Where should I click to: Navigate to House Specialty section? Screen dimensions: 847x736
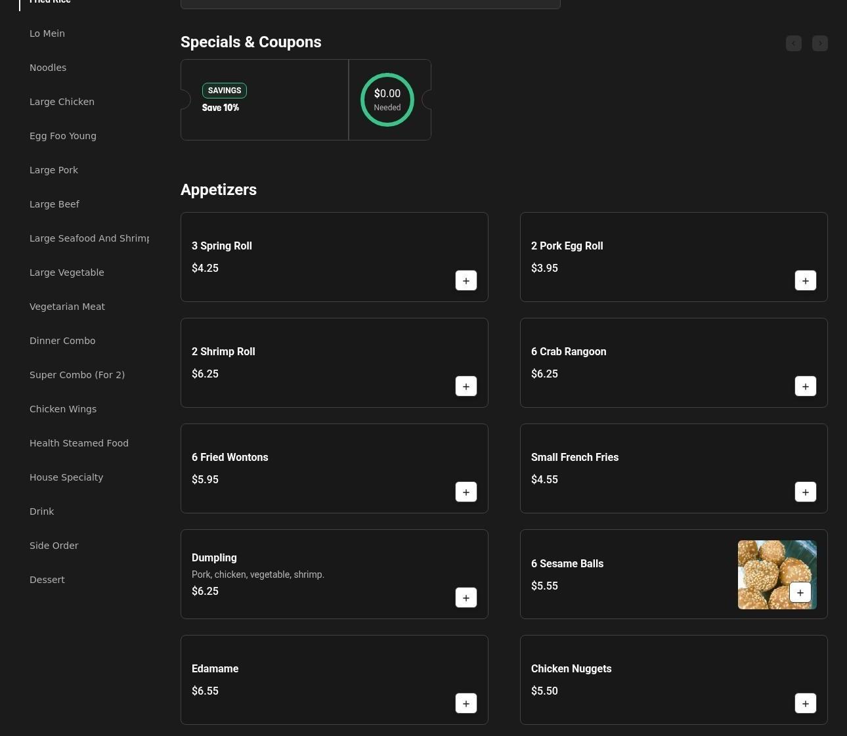(66, 477)
